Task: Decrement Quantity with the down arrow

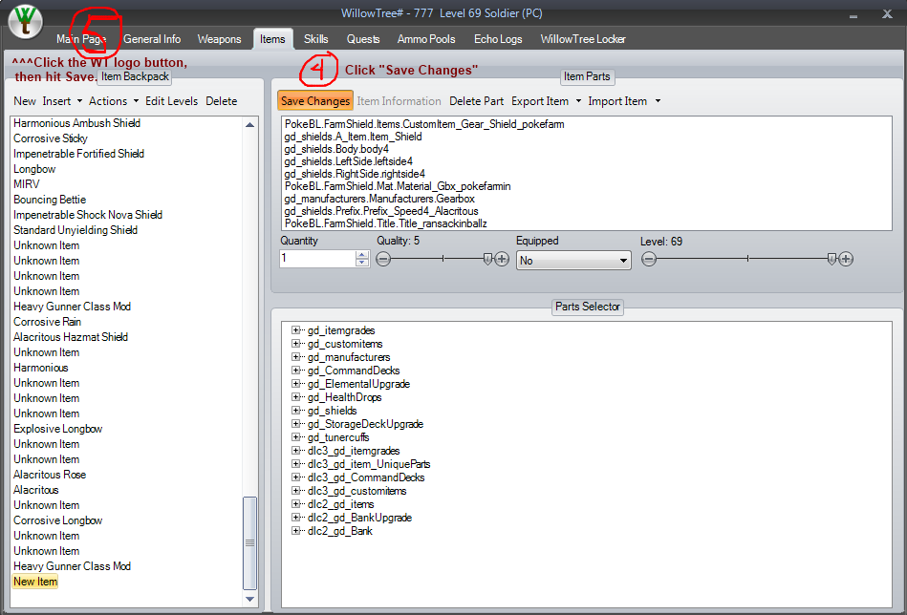Action: 362,263
